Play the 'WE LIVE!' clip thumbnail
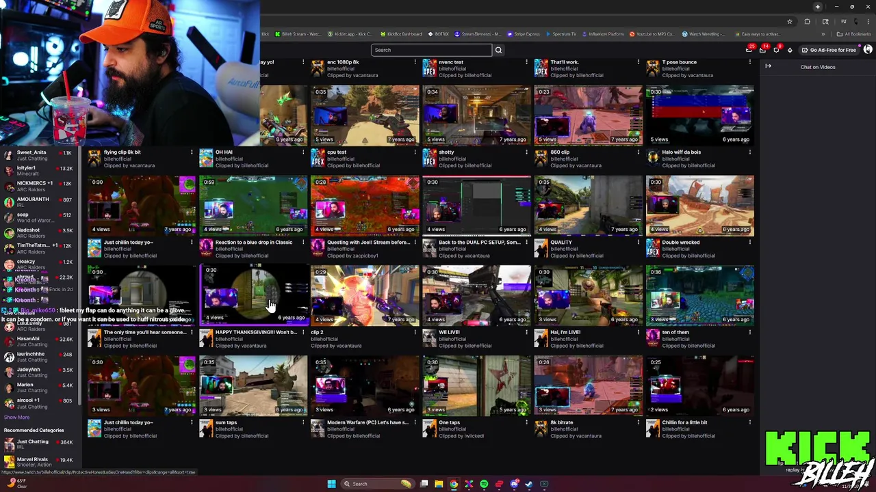The width and height of the screenshot is (876, 492). [476, 295]
